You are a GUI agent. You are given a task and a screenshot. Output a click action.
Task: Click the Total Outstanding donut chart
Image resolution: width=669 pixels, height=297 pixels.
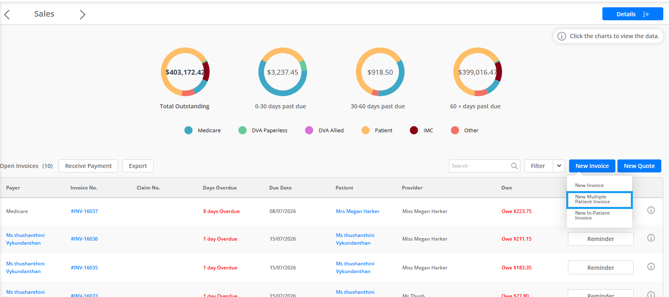(185, 72)
